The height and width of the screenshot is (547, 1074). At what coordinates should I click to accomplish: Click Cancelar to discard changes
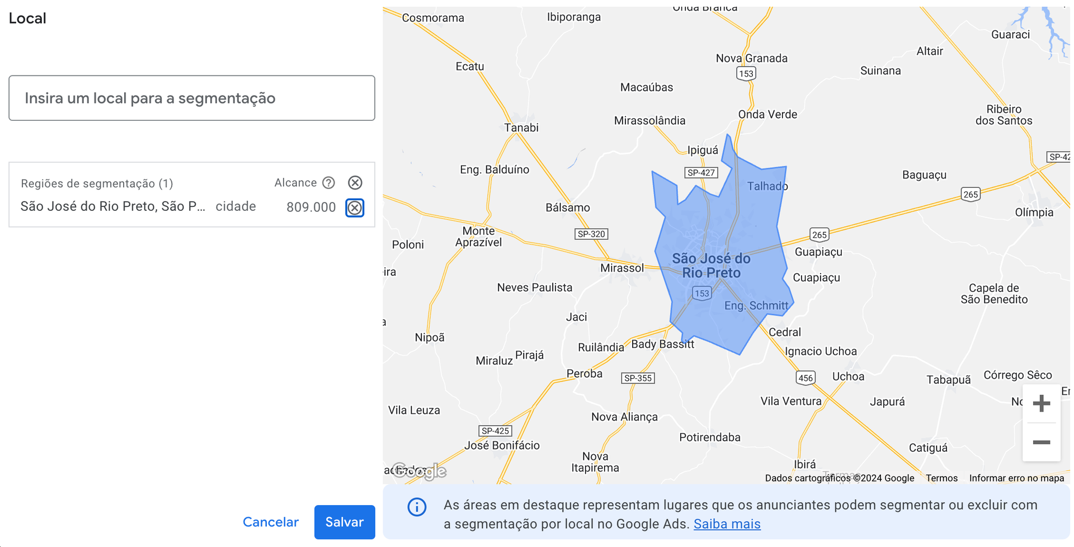(x=270, y=522)
